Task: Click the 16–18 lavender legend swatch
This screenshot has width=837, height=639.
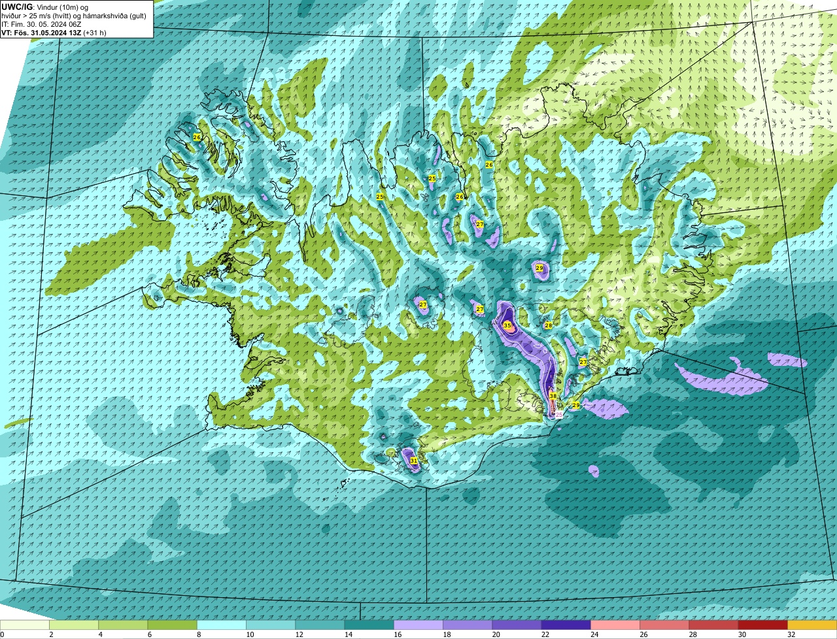Action: [x=418, y=625]
